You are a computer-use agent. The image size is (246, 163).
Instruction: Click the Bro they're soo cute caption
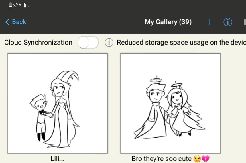pyautogui.click(x=162, y=159)
